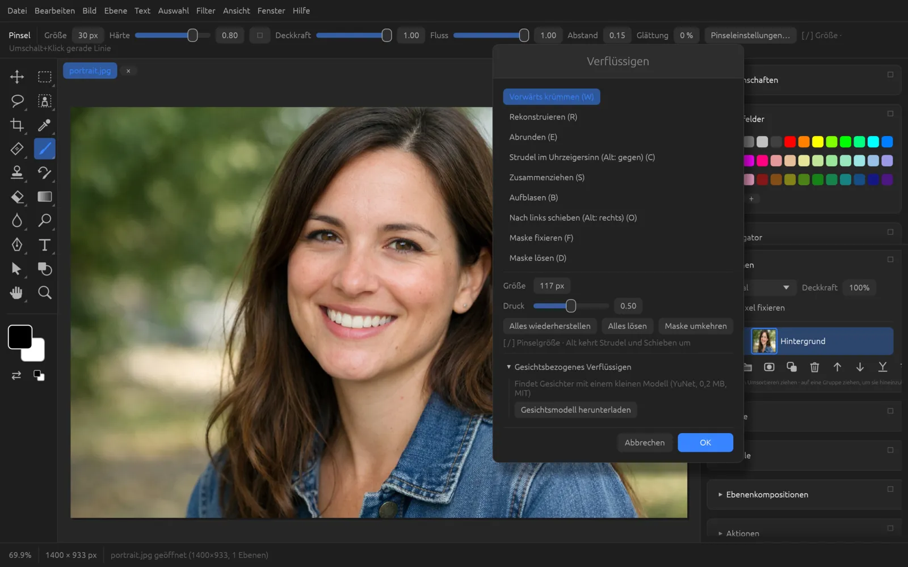The height and width of the screenshot is (567, 908).
Task: Swap foreground and background colors
Action: (16, 375)
